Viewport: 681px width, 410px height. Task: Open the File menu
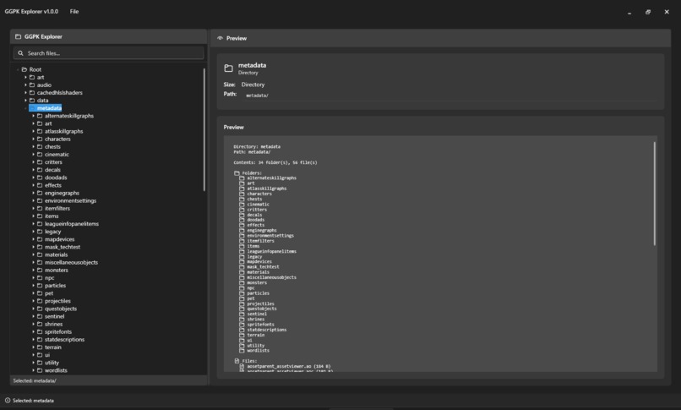tap(74, 12)
